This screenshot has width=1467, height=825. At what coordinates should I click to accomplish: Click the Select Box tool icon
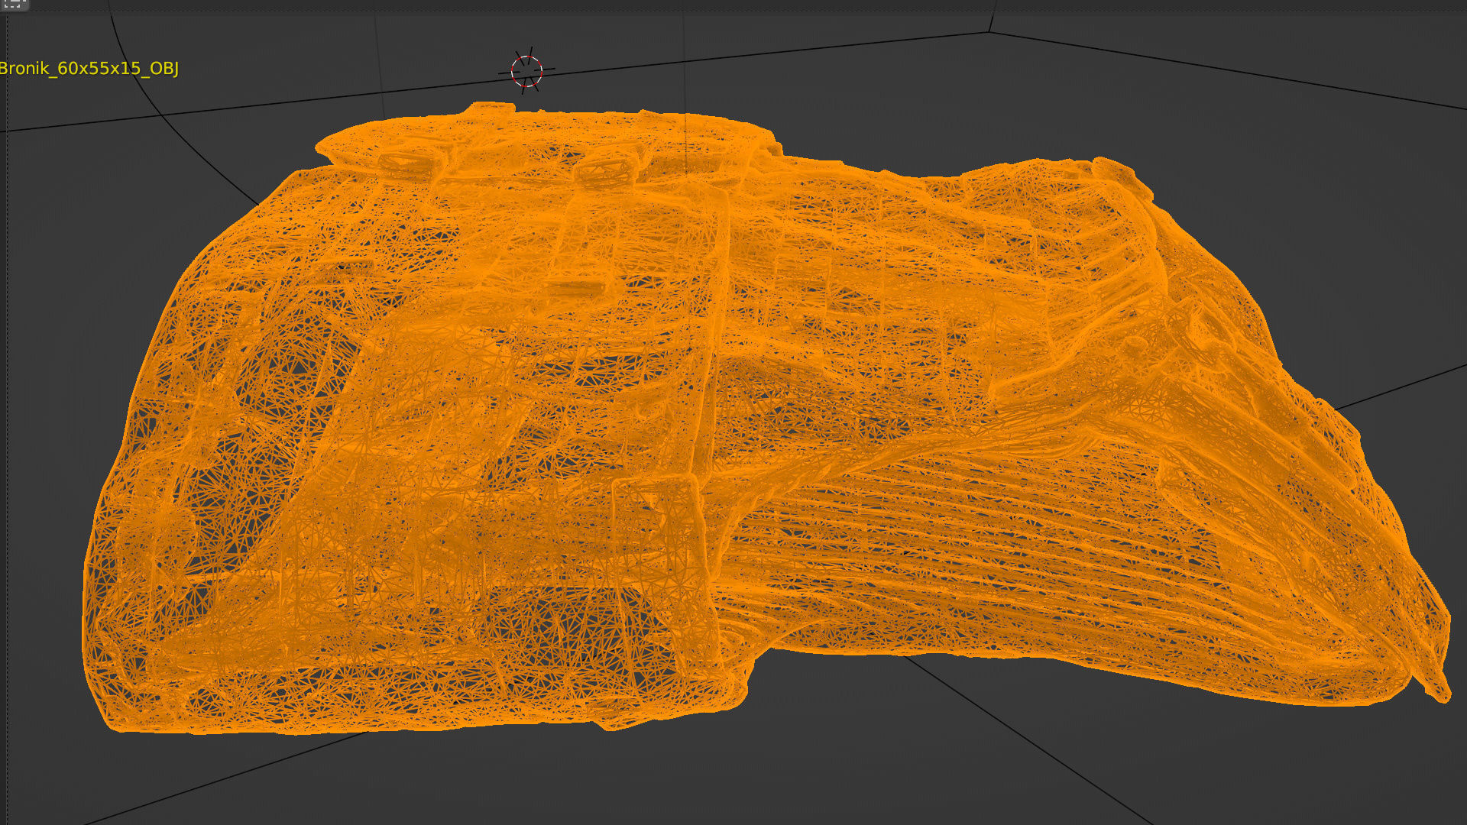coord(14,4)
